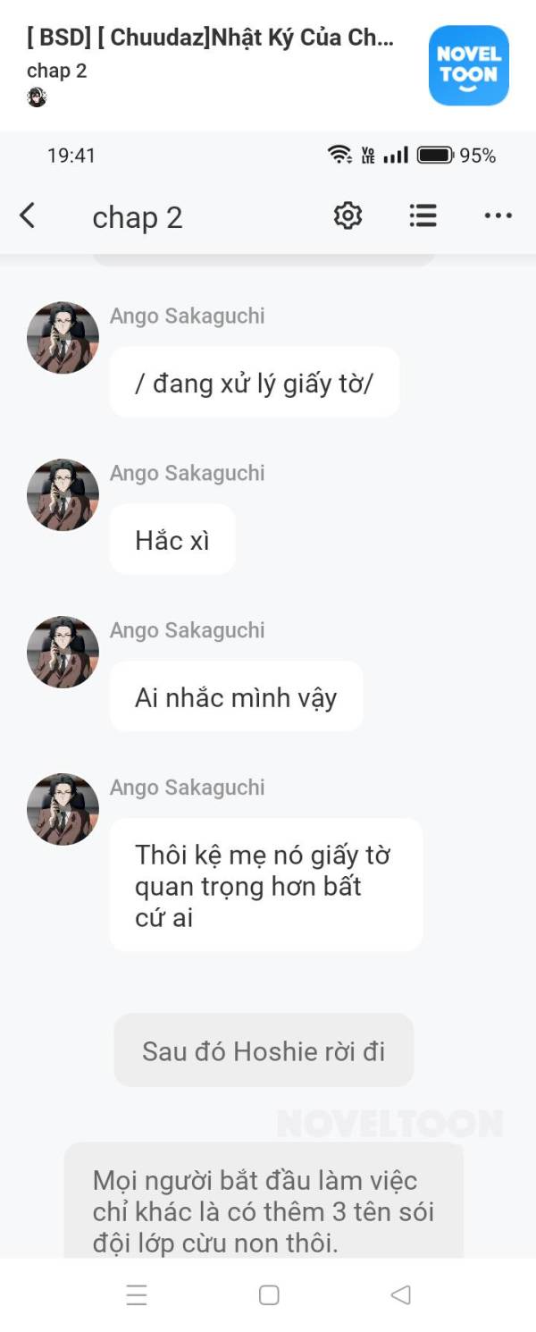The width and height of the screenshot is (536, 1332).
Task: Open reader settings gear icon
Action: pyautogui.click(x=348, y=215)
